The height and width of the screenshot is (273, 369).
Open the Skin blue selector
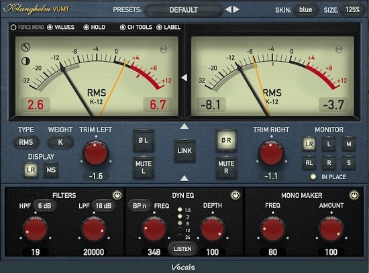click(x=305, y=9)
